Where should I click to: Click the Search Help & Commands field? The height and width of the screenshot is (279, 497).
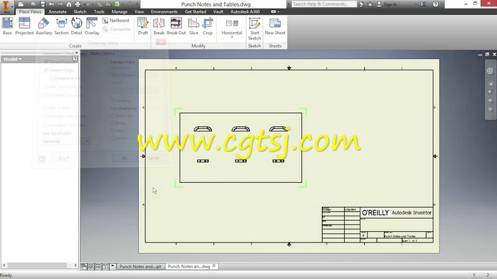coord(324,4)
